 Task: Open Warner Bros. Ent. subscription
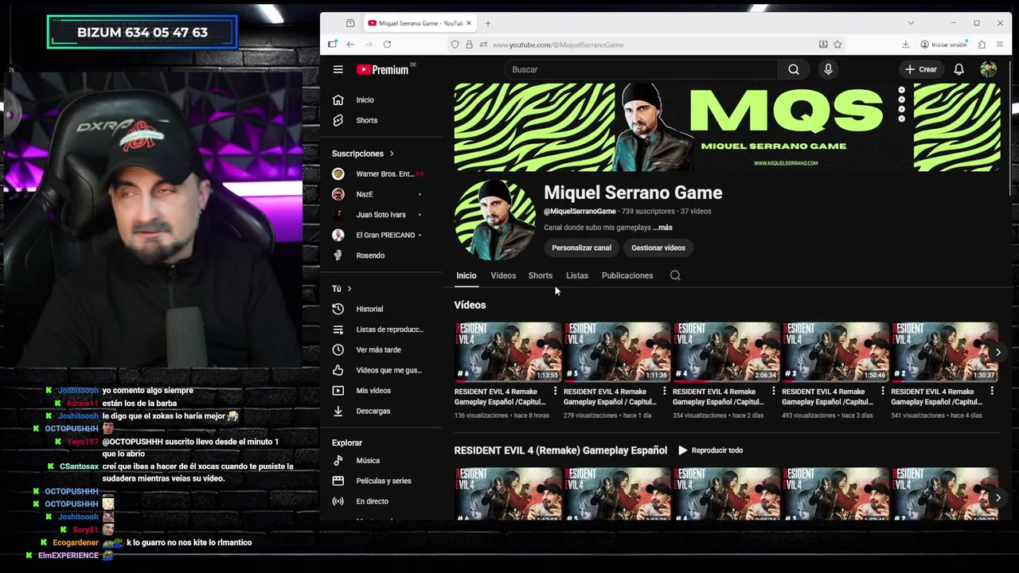pyautogui.click(x=387, y=173)
